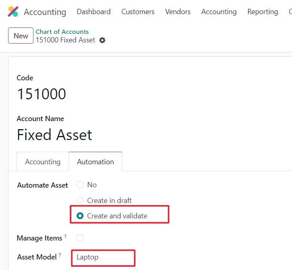Open the Reporting menu
Viewport: 292px width, 270px height.
click(x=263, y=12)
